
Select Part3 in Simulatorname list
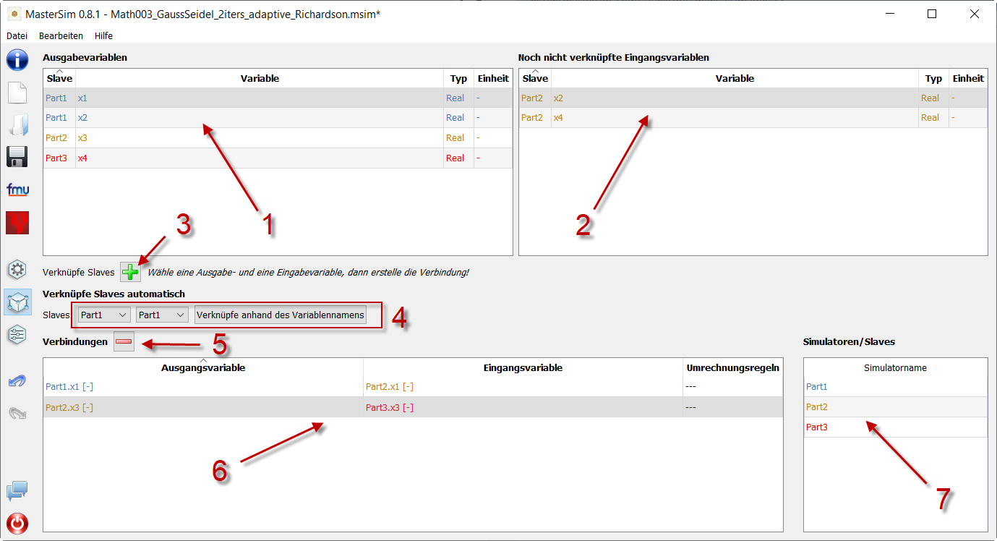pyautogui.click(x=895, y=427)
